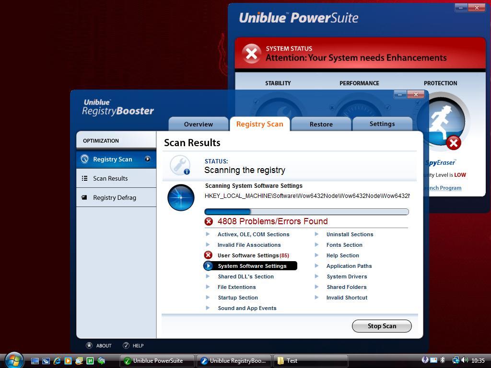Click the green square quick launch icon
Screen dimensions: 491x368
click(x=90, y=361)
